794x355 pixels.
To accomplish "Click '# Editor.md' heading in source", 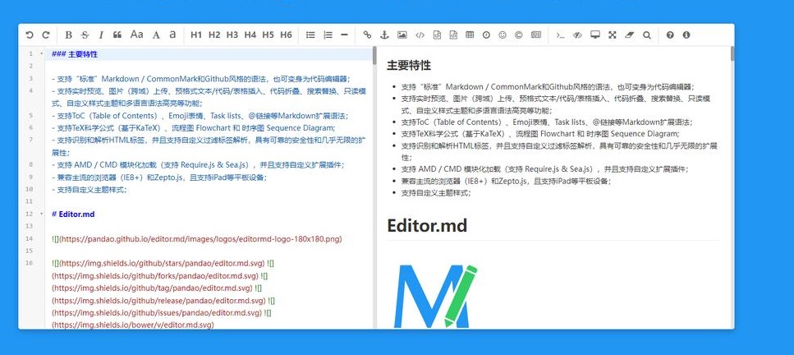I will [x=73, y=214].
